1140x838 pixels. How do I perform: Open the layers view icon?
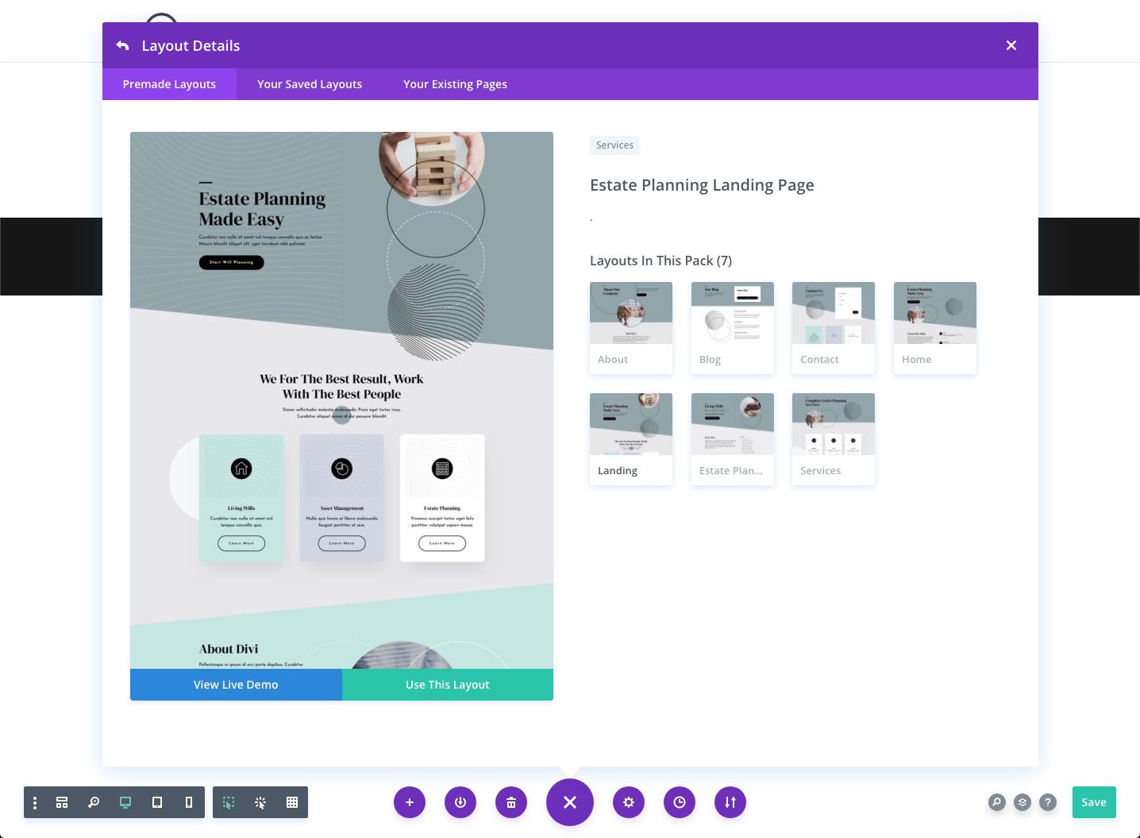pyautogui.click(x=1023, y=802)
